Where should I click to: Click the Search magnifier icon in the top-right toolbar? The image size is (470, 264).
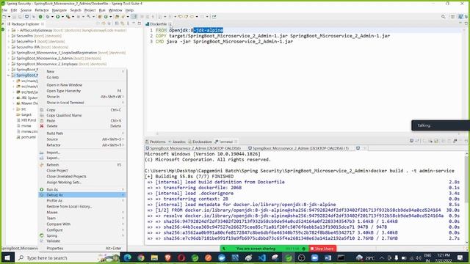pos(443,17)
